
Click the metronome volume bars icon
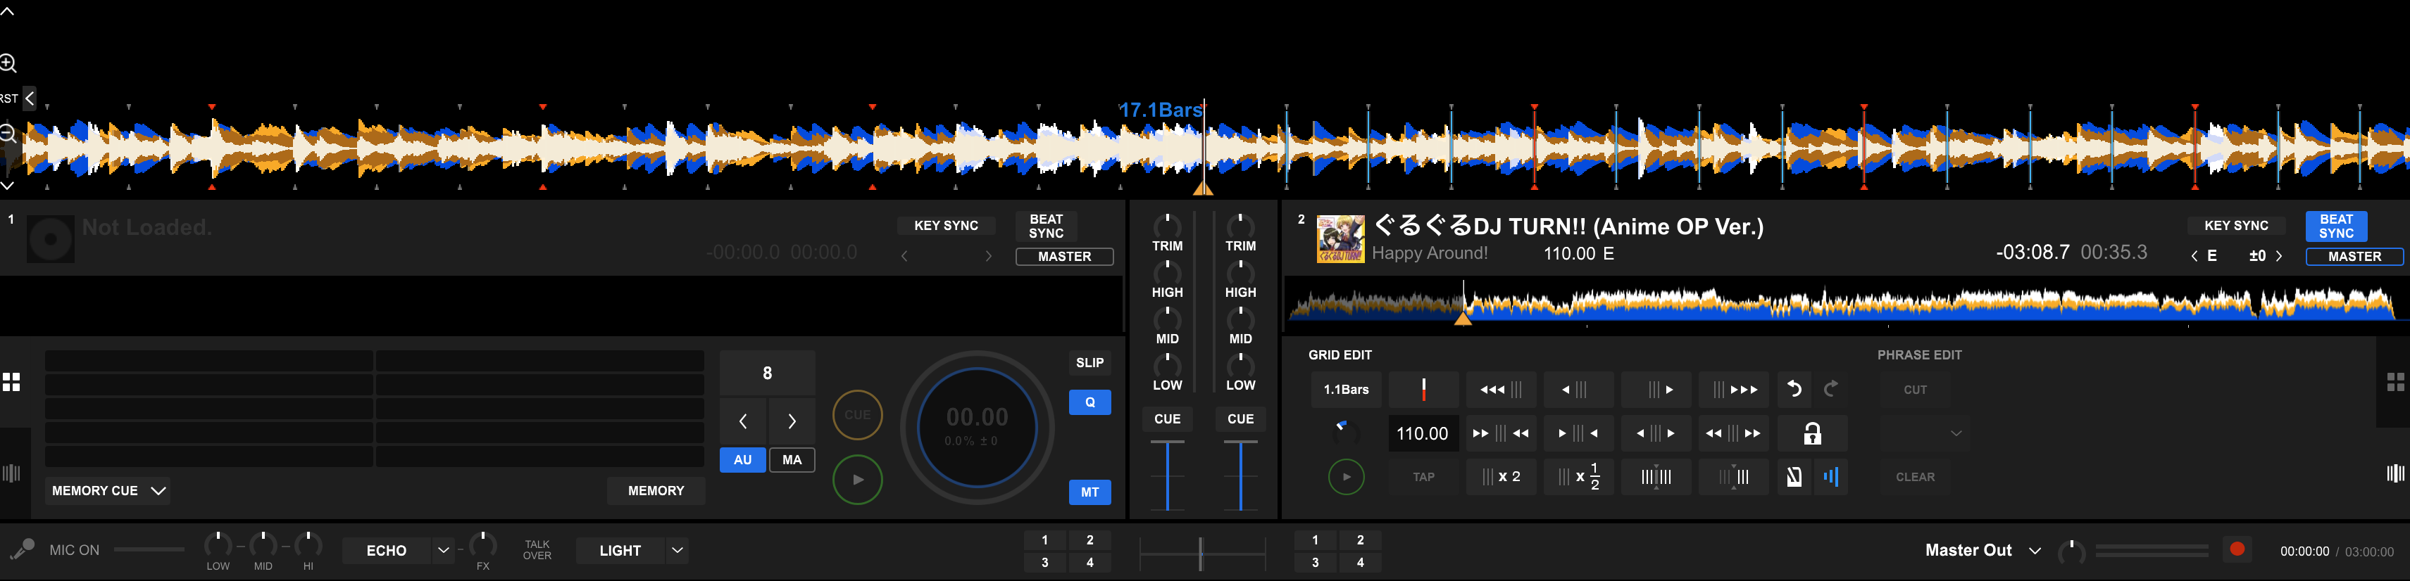click(x=1831, y=478)
